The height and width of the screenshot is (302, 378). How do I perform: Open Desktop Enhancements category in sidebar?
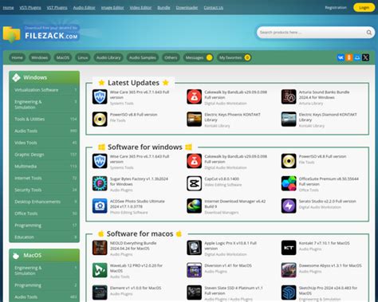(45, 202)
